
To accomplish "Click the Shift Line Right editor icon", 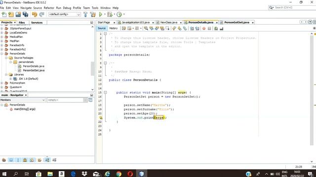I will tap(197, 29).
